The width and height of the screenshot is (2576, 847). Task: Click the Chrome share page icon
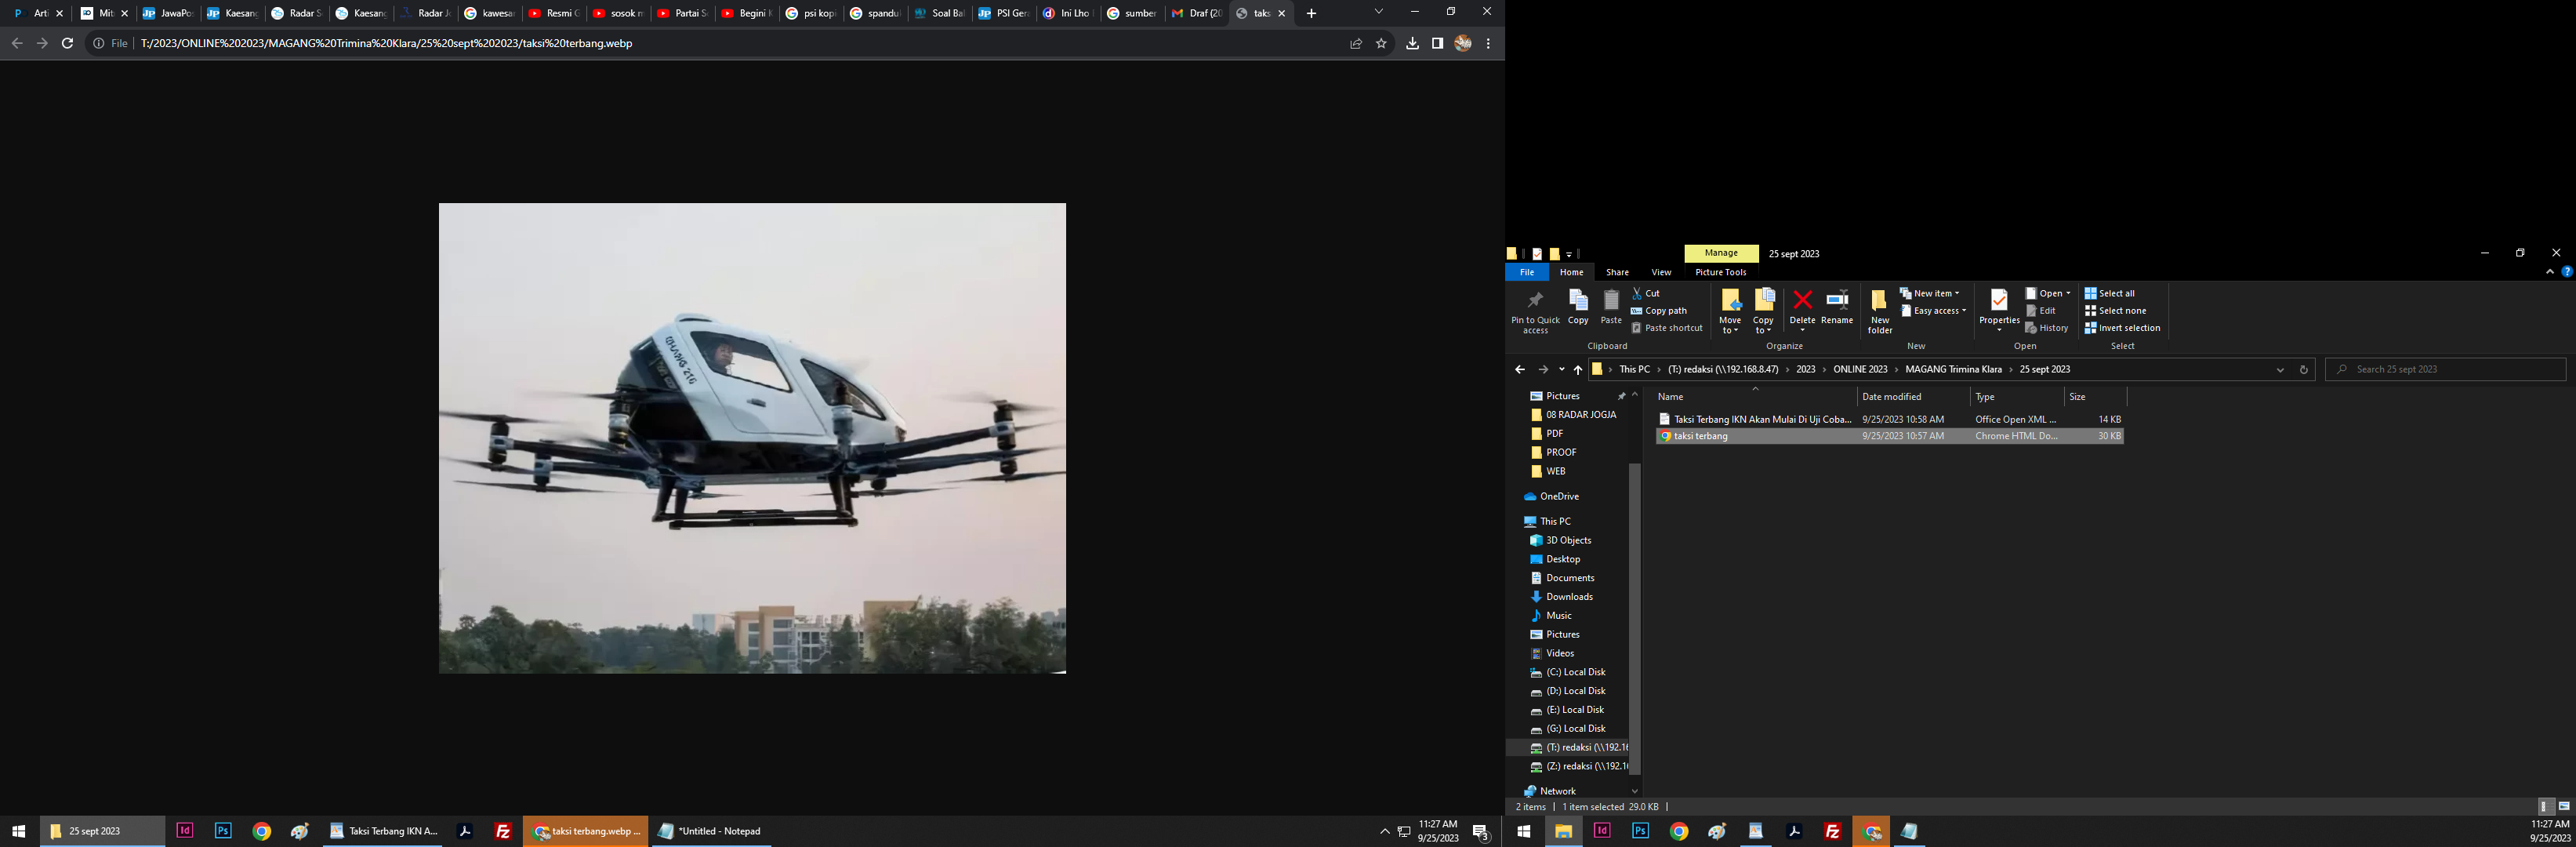click(x=1356, y=43)
